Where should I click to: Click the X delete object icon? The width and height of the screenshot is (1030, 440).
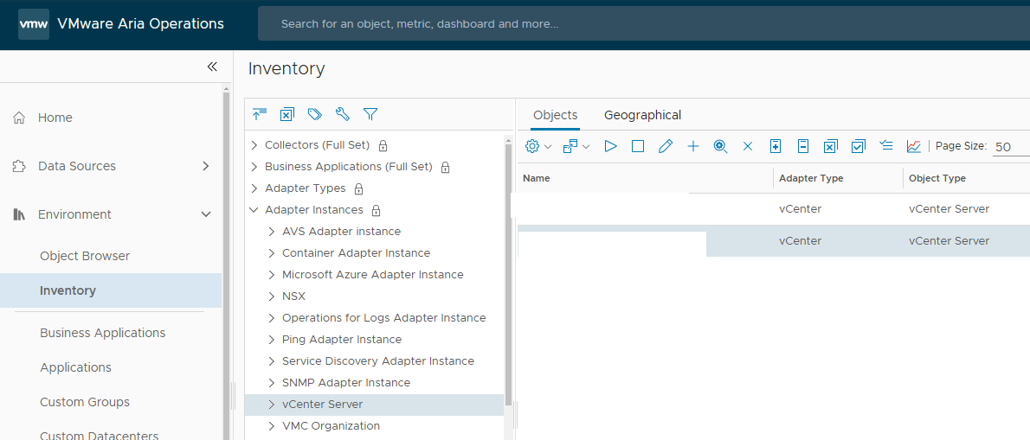pos(748,147)
